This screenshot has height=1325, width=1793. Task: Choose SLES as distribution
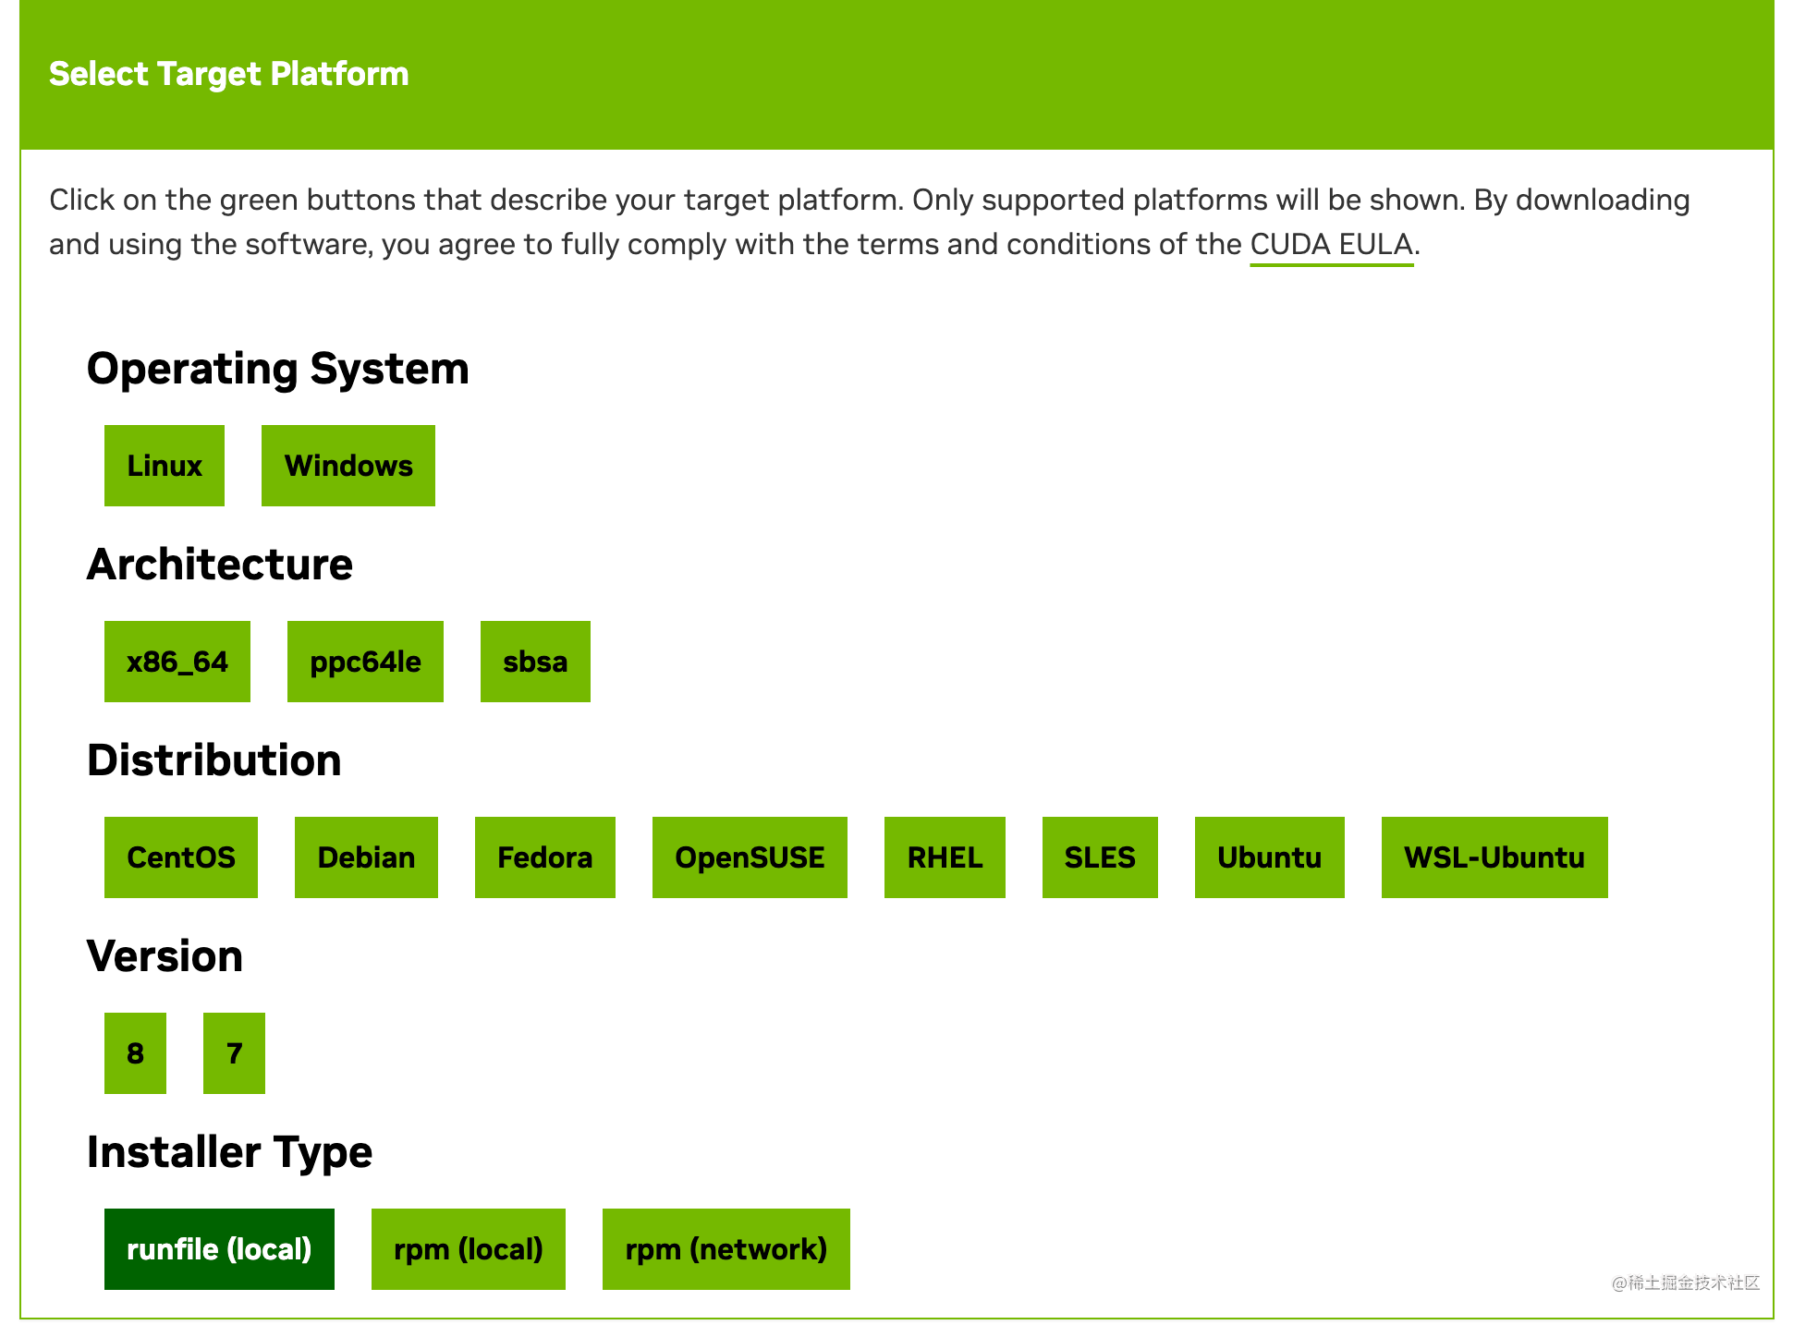click(1100, 857)
